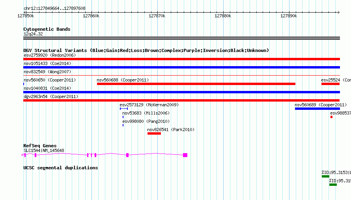Click the ruler's right arrowhead
Image resolution: width=351 pixels, height=200 pixels.
point(338,12)
